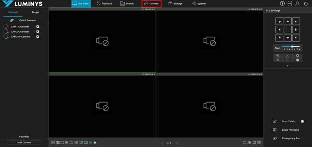This screenshot has height=147, width=312.
Task: Pan PTZ camera left
Action: pos(280,30)
